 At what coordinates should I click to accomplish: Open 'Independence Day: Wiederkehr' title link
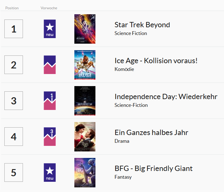coord(166,97)
